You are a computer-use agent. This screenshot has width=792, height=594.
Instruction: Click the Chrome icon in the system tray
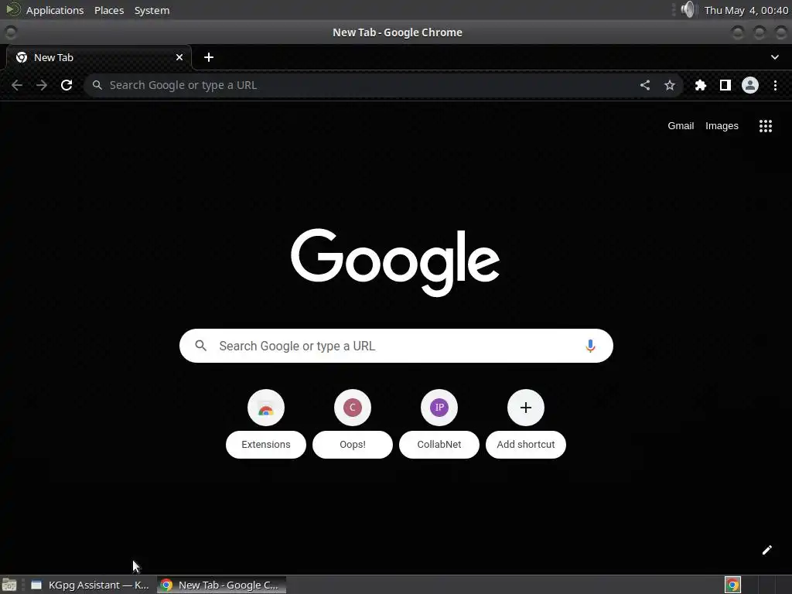pyautogui.click(x=732, y=585)
